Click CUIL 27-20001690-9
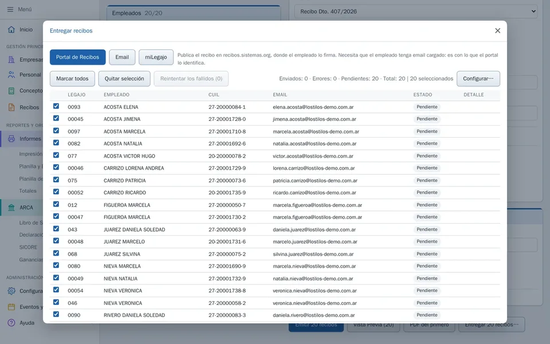 [x=227, y=266]
